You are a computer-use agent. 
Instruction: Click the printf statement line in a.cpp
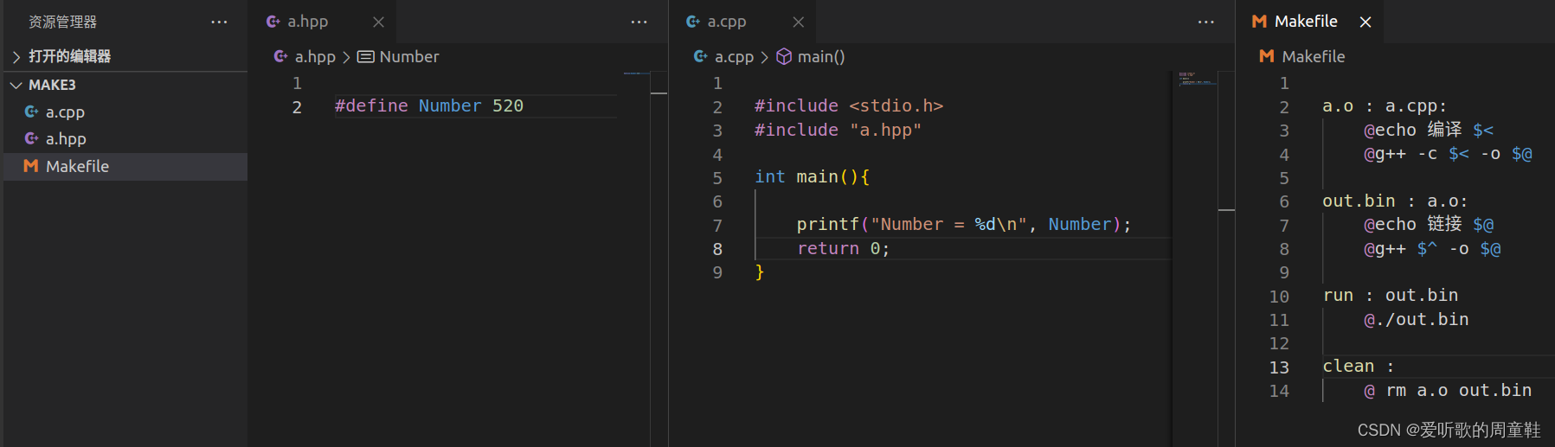pyautogui.click(x=964, y=224)
